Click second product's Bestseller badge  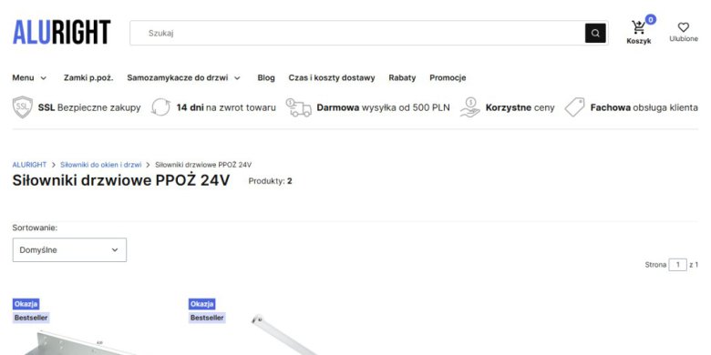[207, 318]
